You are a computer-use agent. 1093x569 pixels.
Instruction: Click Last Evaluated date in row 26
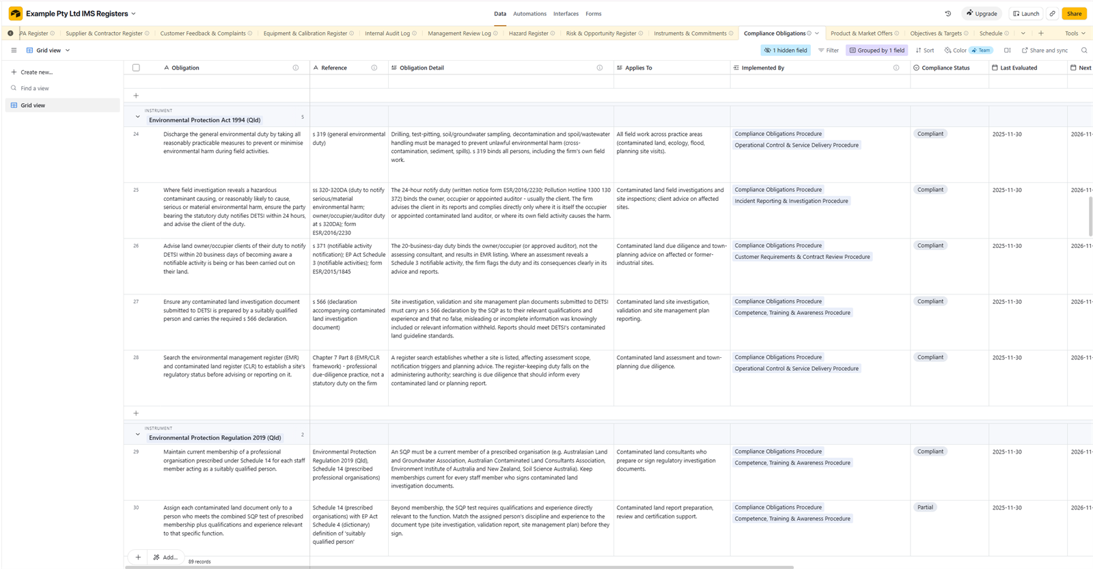(1007, 246)
